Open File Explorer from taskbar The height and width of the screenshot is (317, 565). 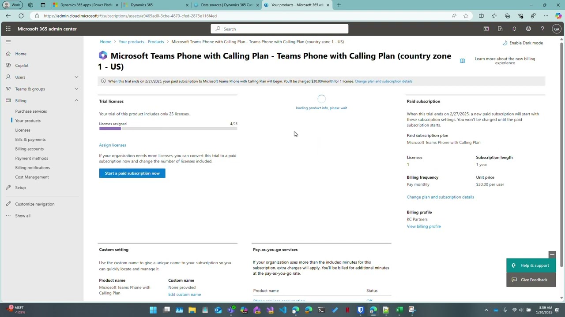pyautogui.click(x=192, y=310)
